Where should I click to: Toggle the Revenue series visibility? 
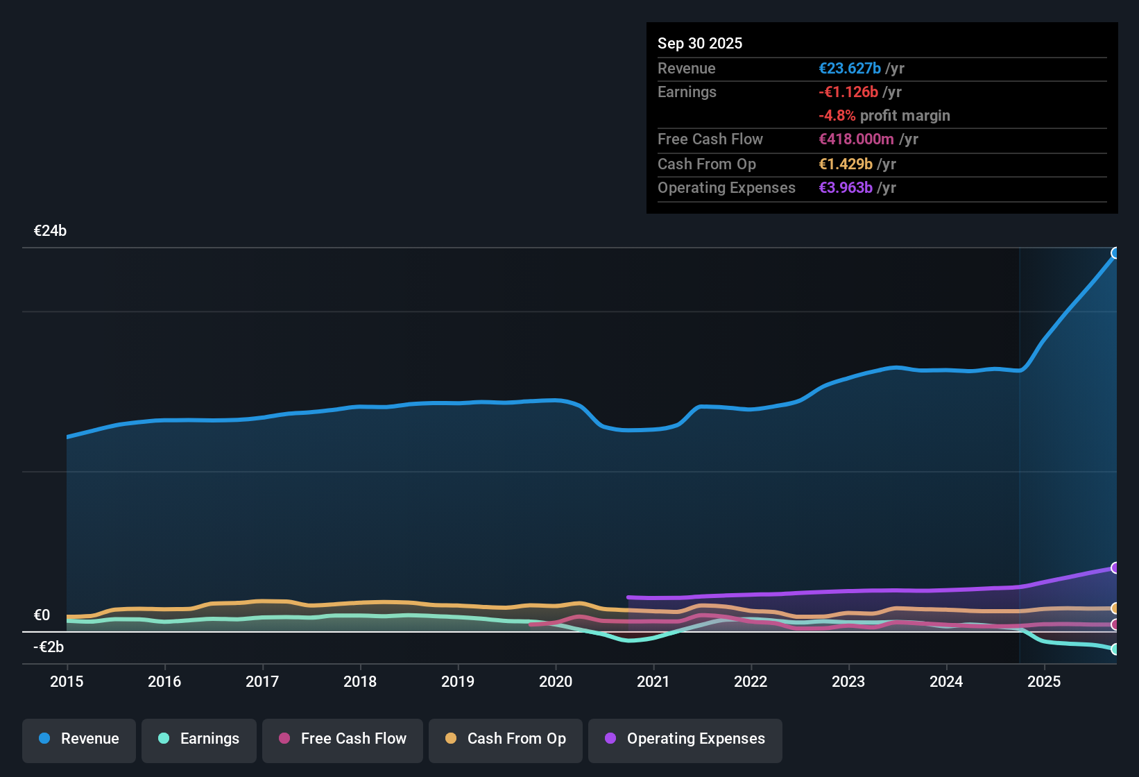click(x=78, y=739)
